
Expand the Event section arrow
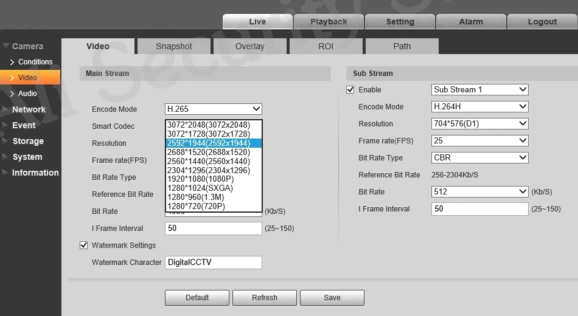[x=5, y=125]
